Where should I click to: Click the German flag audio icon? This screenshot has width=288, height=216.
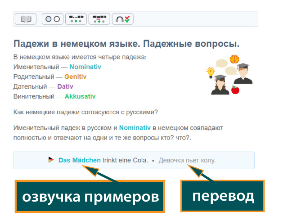tap(50, 160)
